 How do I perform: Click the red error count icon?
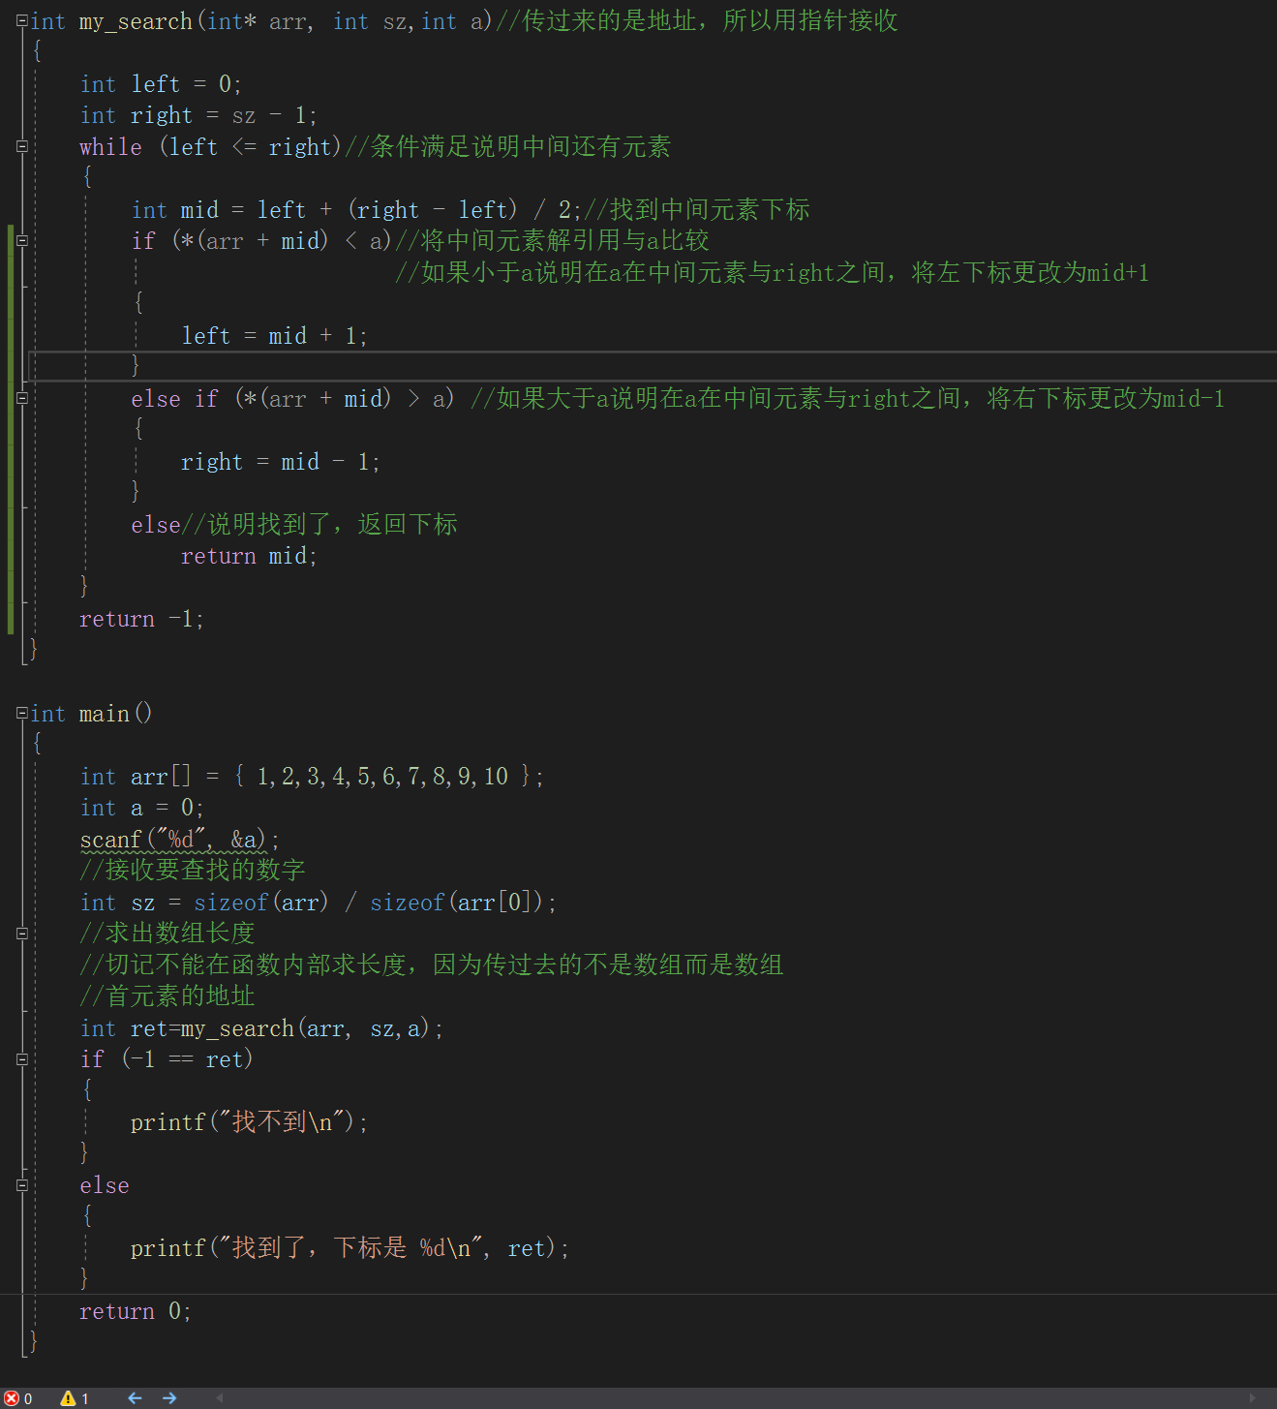coord(12,1398)
